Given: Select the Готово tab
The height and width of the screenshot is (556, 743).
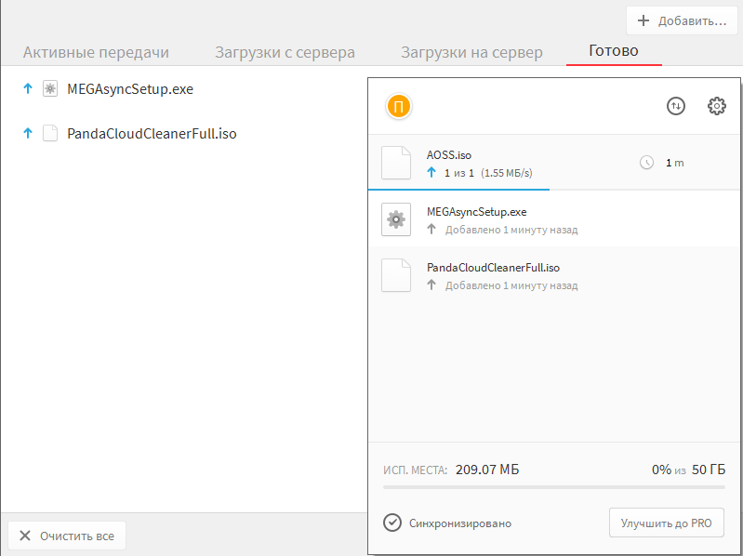Looking at the screenshot, I should click(x=614, y=50).
